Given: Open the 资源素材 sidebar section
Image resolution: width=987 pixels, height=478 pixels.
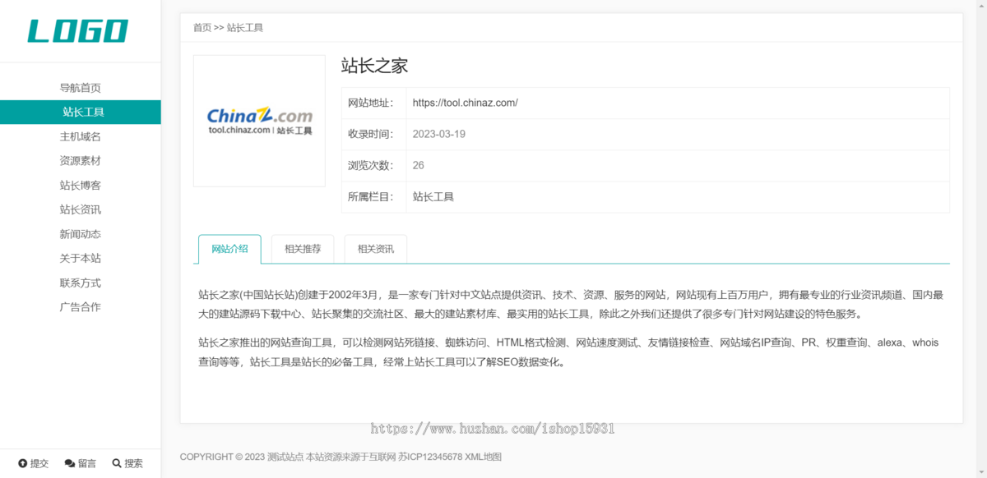Looking at the screenshot, I should tap(80, 160).
